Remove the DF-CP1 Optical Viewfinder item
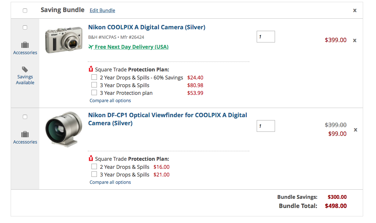 click(355, 130)
